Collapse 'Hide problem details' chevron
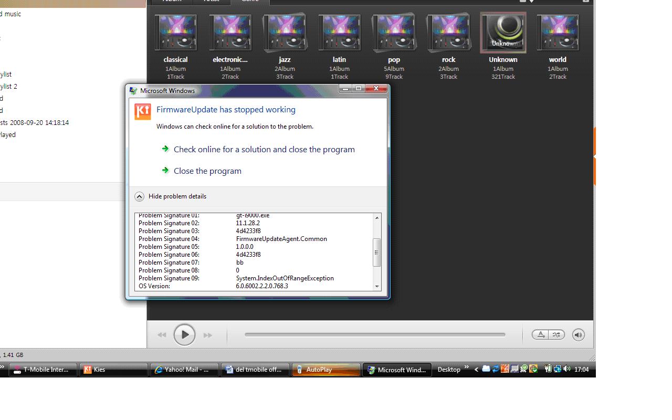The image size is (672, 420). pos(139,196)
